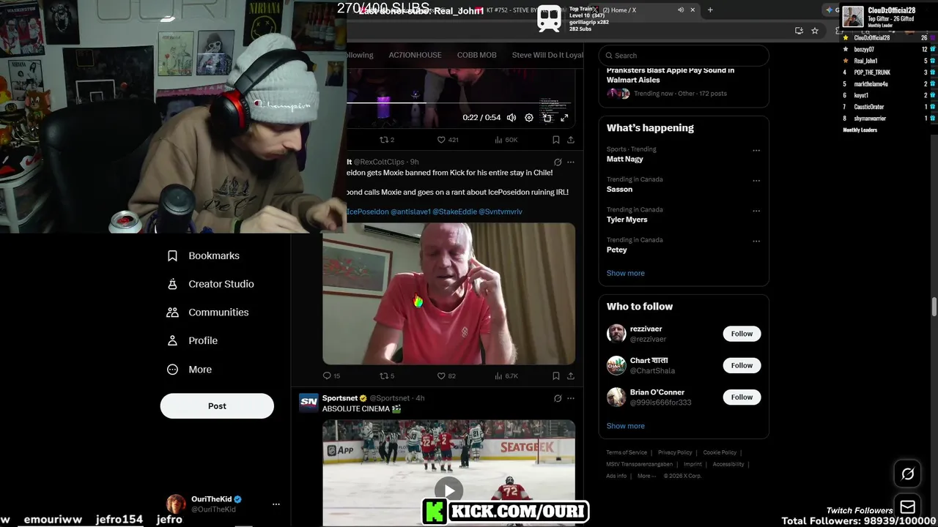Mute the video volume icon
The image size is (938, 527).
(x=512, y=118)
